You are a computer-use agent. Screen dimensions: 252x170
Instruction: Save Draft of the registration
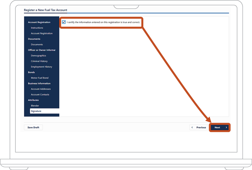pyautogui.click(x=33, y=127)
